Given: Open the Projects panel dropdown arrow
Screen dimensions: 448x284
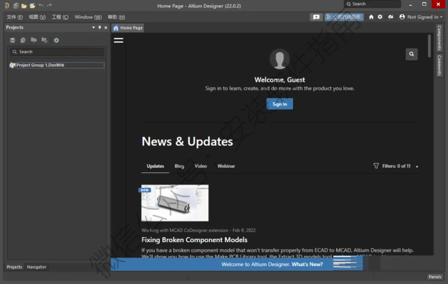Looking at the screenshot, I should (93, 27).
